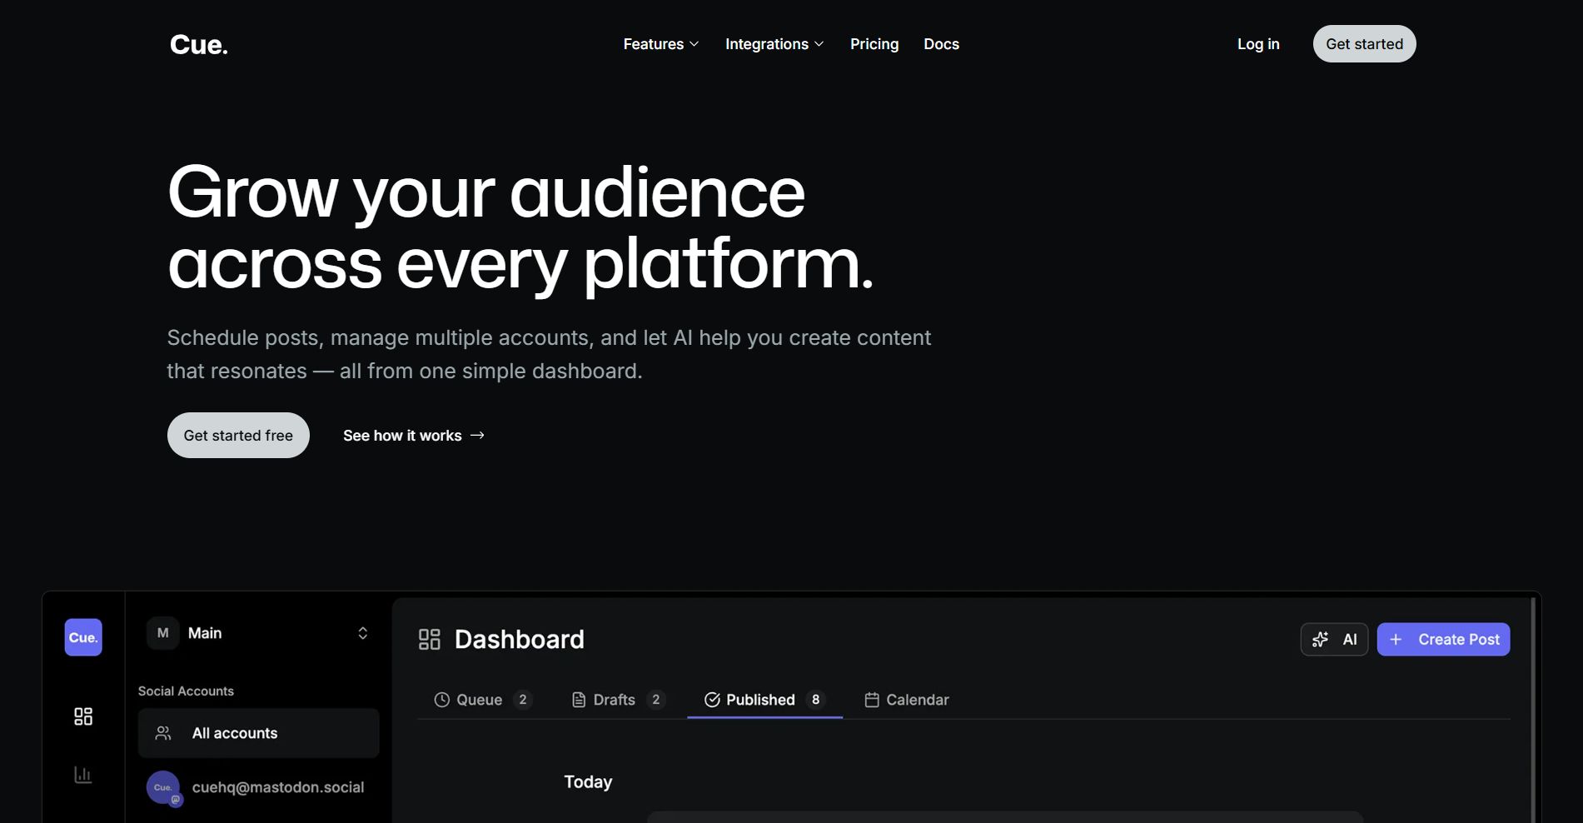Image resolution: width=1583 pixels, height=823 pixels.
Task: Open the analytics bar chart icon in the sidebar
Action: (x=83, y=775)
